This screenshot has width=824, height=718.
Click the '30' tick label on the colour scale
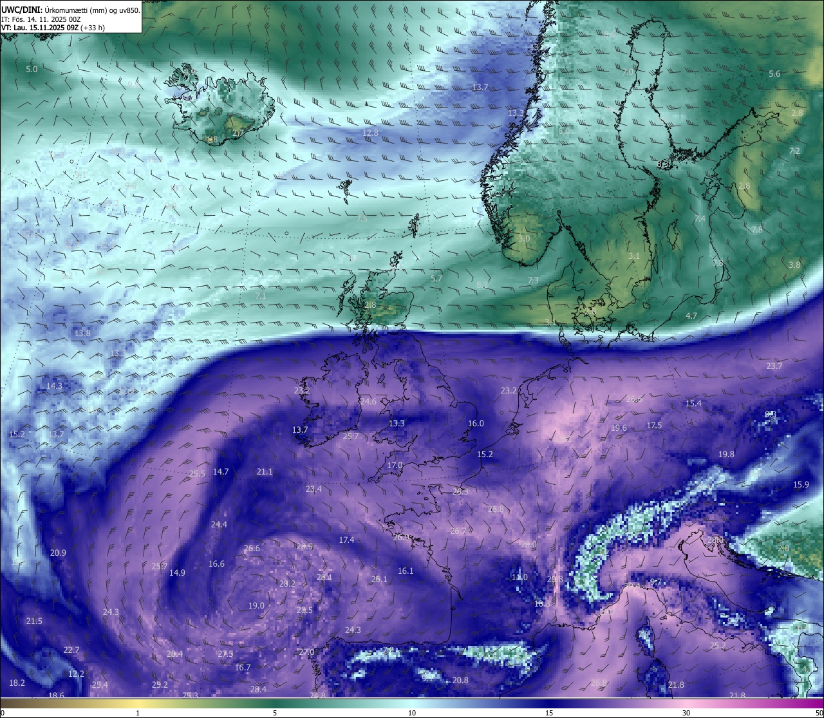[686, 712]
